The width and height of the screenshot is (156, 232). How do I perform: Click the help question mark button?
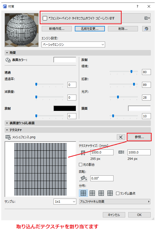pyautogui.click(x=137, y=6)
